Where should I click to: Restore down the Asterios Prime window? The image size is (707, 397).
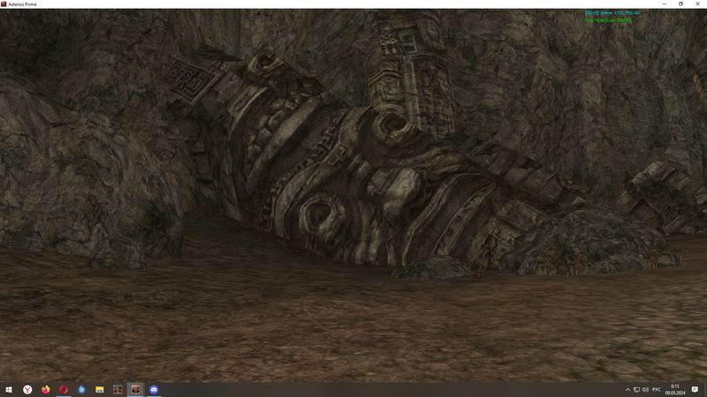click(x=680, y=4)
